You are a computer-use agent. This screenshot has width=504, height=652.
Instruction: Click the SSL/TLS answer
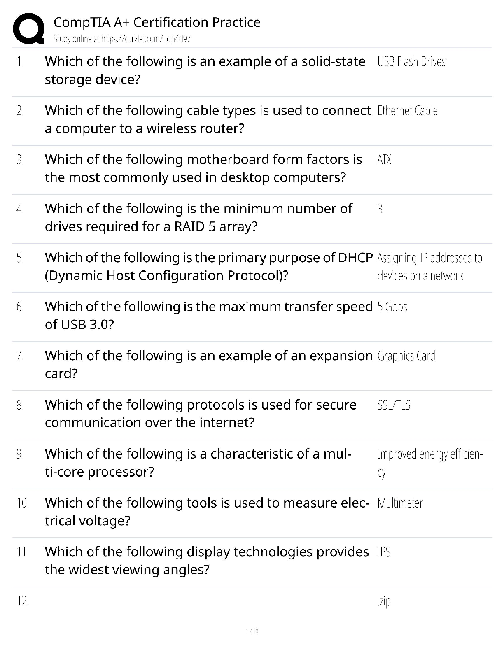394,405
